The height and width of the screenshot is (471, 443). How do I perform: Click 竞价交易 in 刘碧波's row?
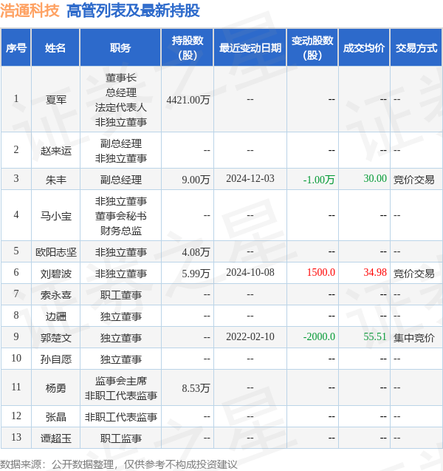(413, 274)
